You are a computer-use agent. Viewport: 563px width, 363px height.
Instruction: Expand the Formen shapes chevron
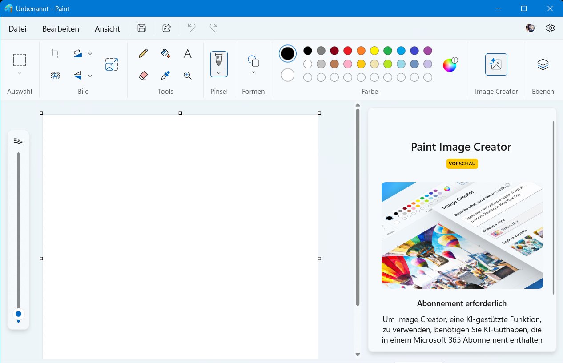click(253, 72)
